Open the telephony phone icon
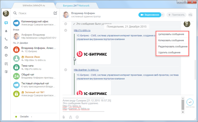Image resolution: width=198 pixels, height=122 pixels. point(6,39)
